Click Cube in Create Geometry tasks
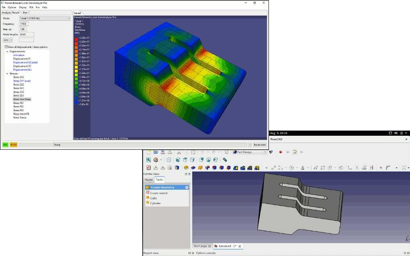 [x=153, y=198]
